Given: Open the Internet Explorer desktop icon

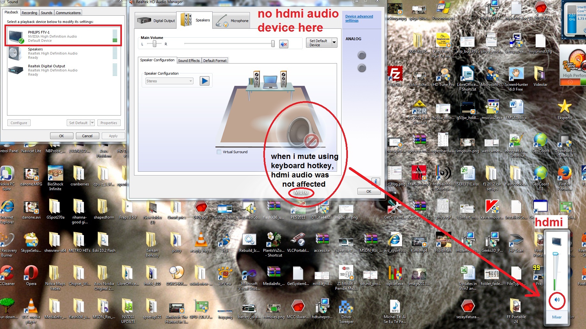Looking at the screenshot, I should [7, 212].
